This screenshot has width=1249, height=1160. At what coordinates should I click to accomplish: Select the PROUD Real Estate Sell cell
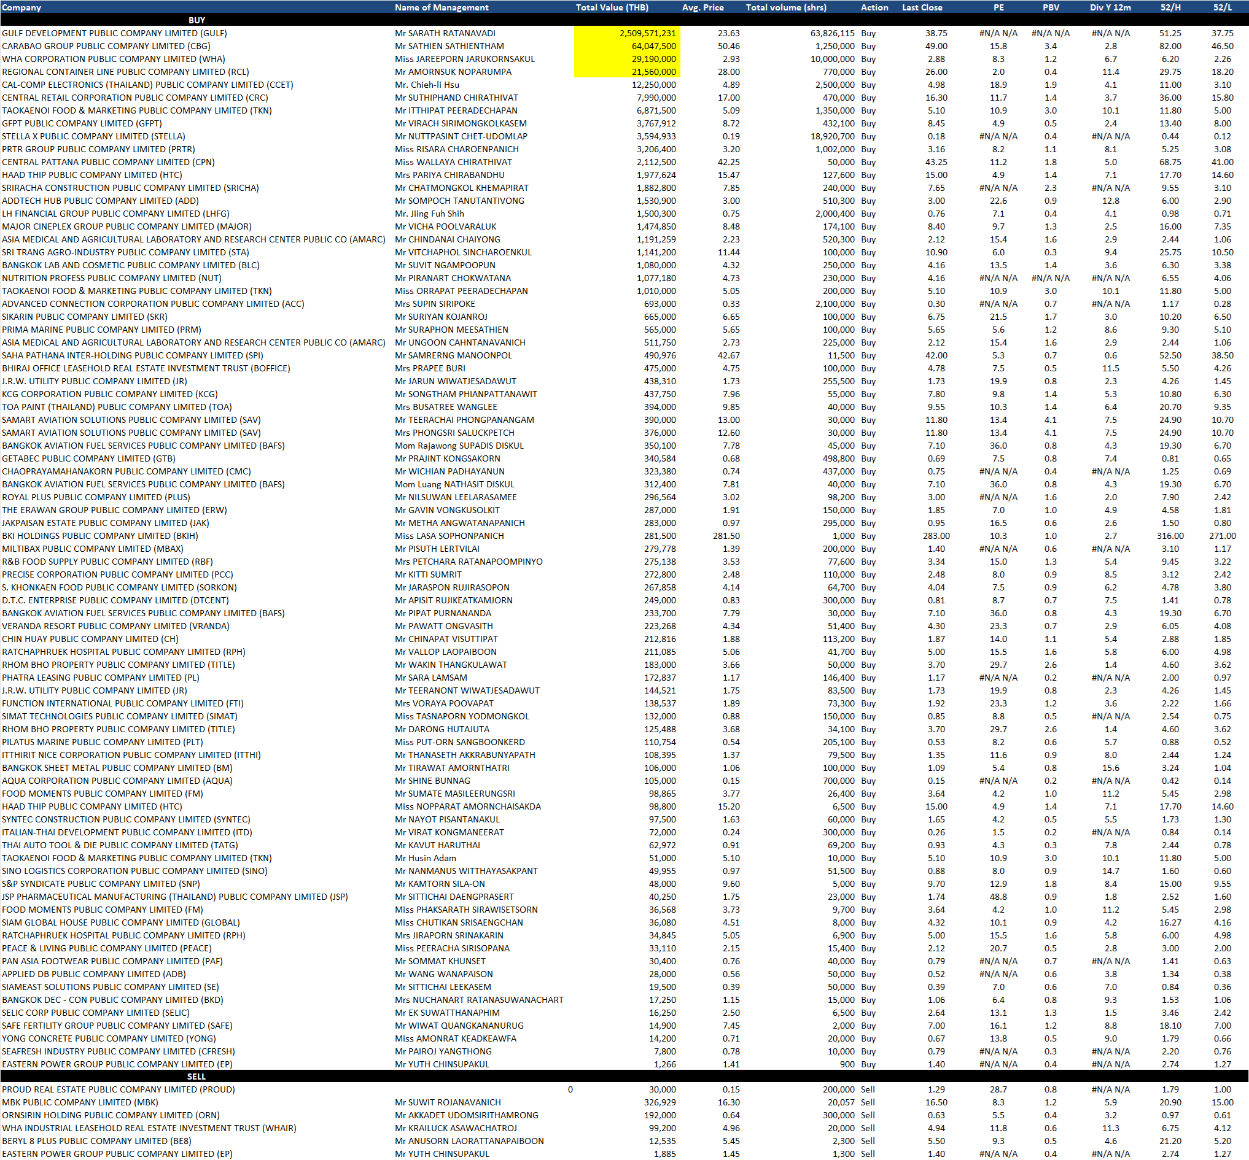coord(868,1089)
